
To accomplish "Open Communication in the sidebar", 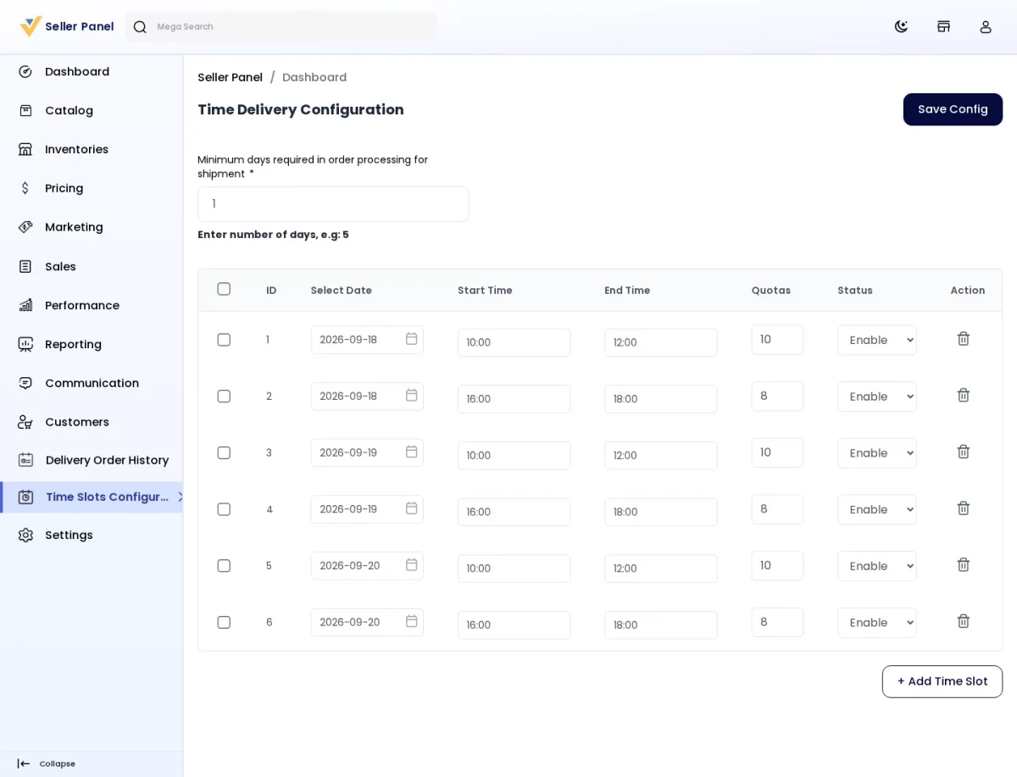I will (92, 383).
